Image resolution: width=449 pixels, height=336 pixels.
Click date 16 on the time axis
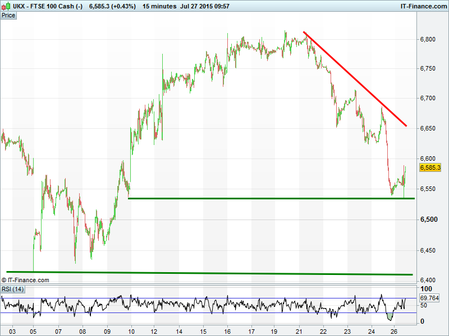coord(227,330)
